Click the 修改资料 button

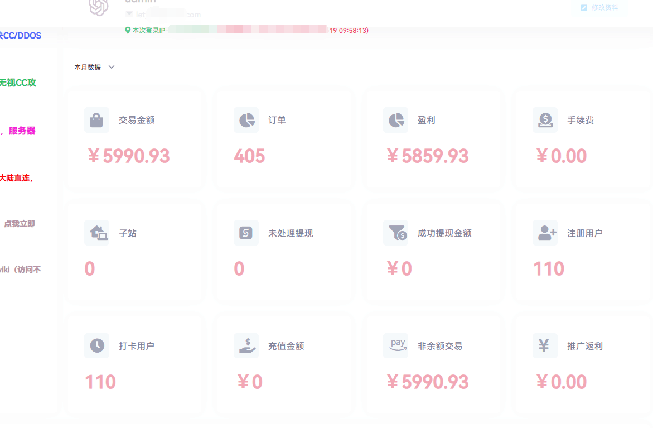[x=599, y=8]
